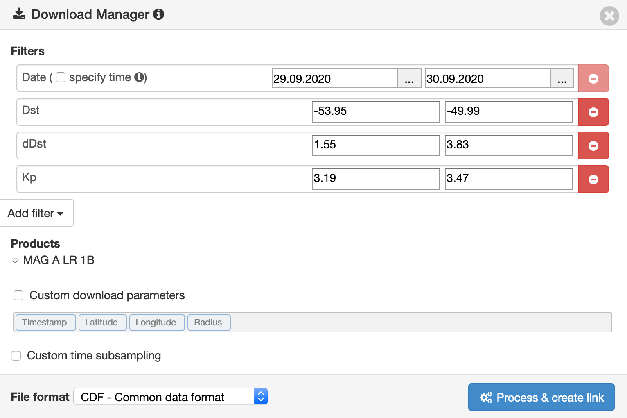Open the File format dropdown
Image resolution: width=627 pixels, height=418 pixels.
click(x=170, y=396)
